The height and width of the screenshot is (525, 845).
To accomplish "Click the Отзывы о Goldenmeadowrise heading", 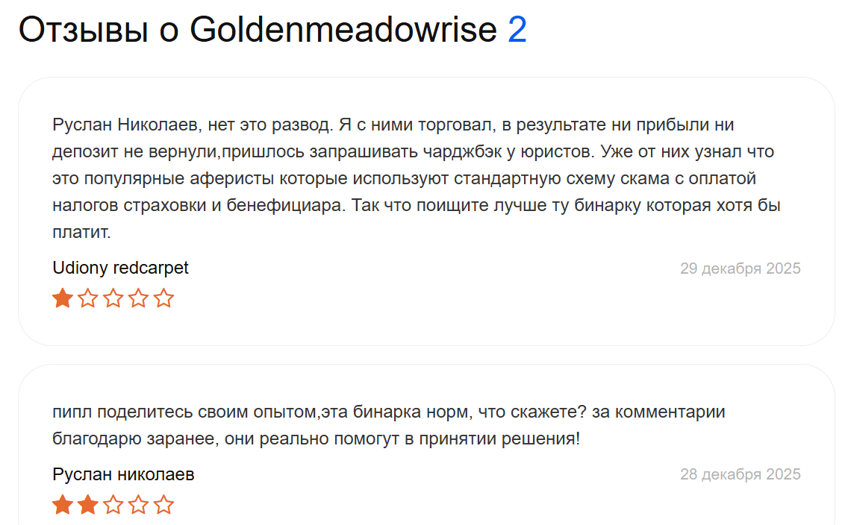I will (258, 30).
